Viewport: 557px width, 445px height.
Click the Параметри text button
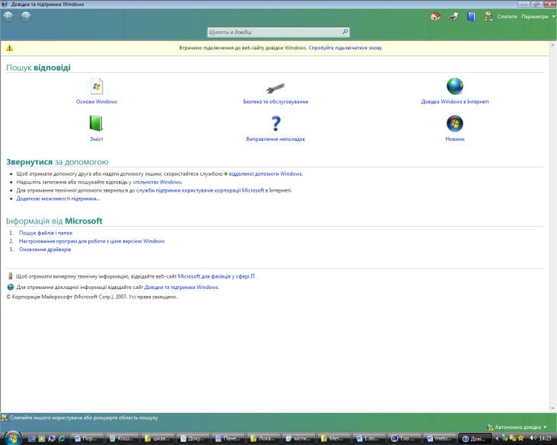pos(535,16)
